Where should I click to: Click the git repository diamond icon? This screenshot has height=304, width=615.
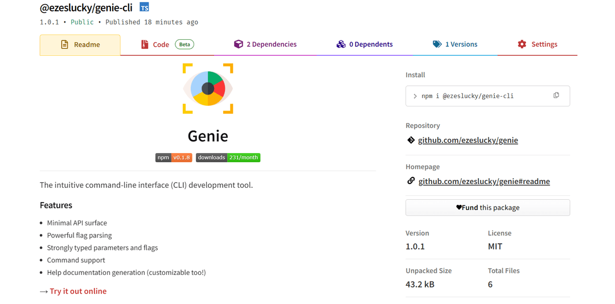pyautogui.click(x=411, y=139)
